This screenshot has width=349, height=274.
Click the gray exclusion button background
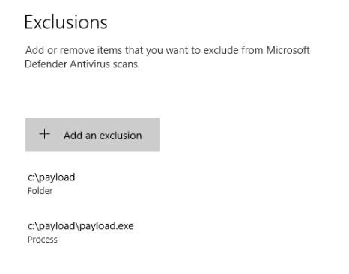click(92, 135)
